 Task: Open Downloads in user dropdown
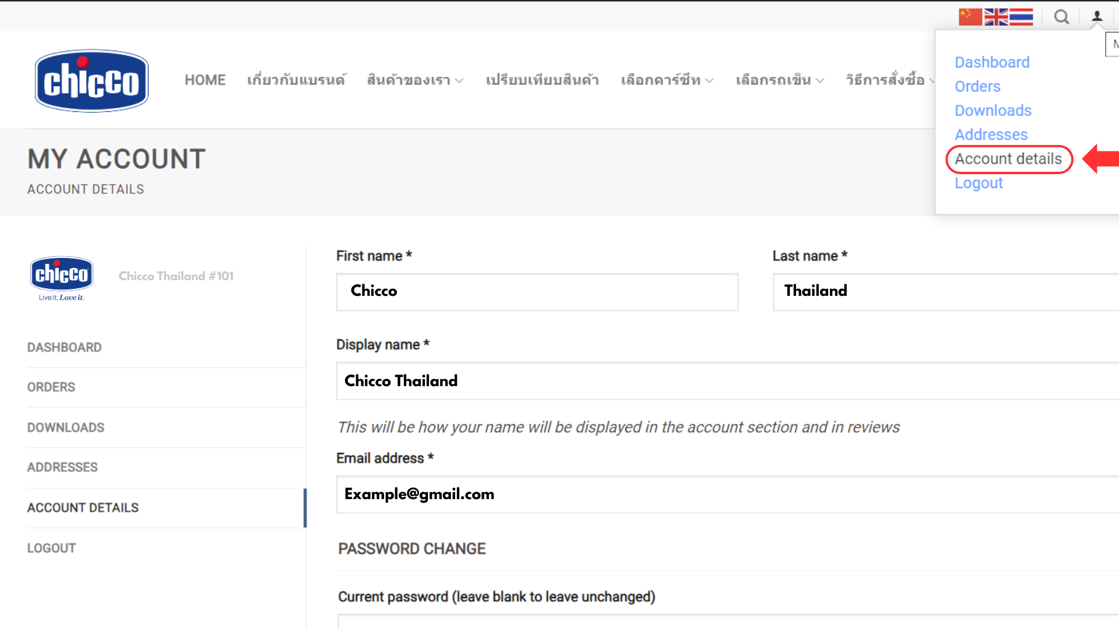(993, 111)
